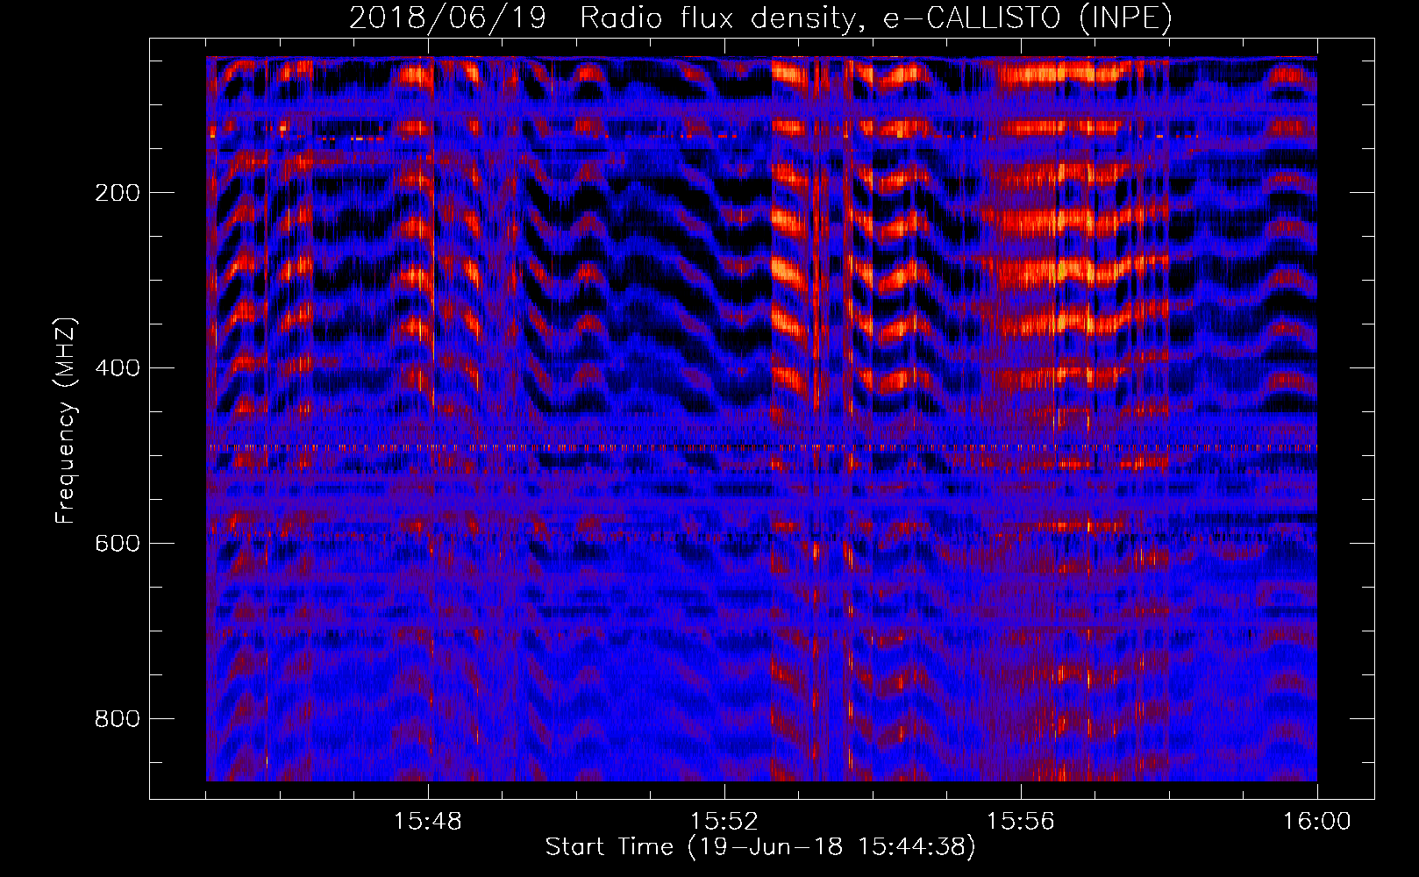Click the 600 frequency tick label
The image size is (1419, 877).
tap(118, 544)
